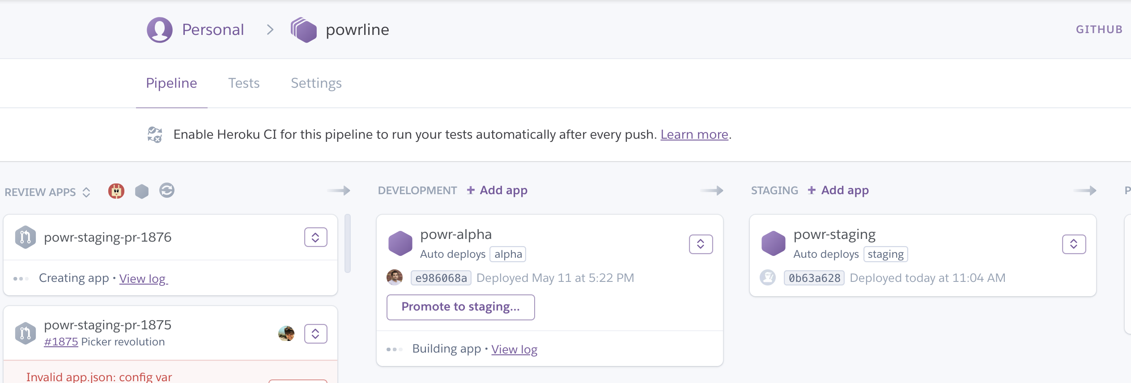Click the powr-alpha hexagon app icon

point(400,243)
